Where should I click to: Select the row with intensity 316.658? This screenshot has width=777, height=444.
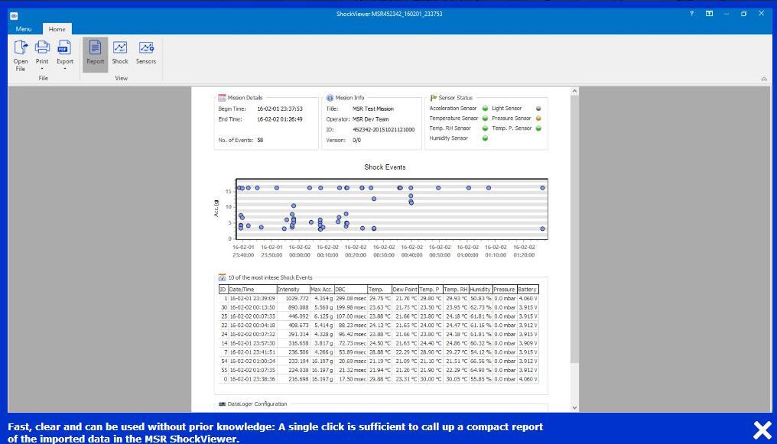coord(379,343)
